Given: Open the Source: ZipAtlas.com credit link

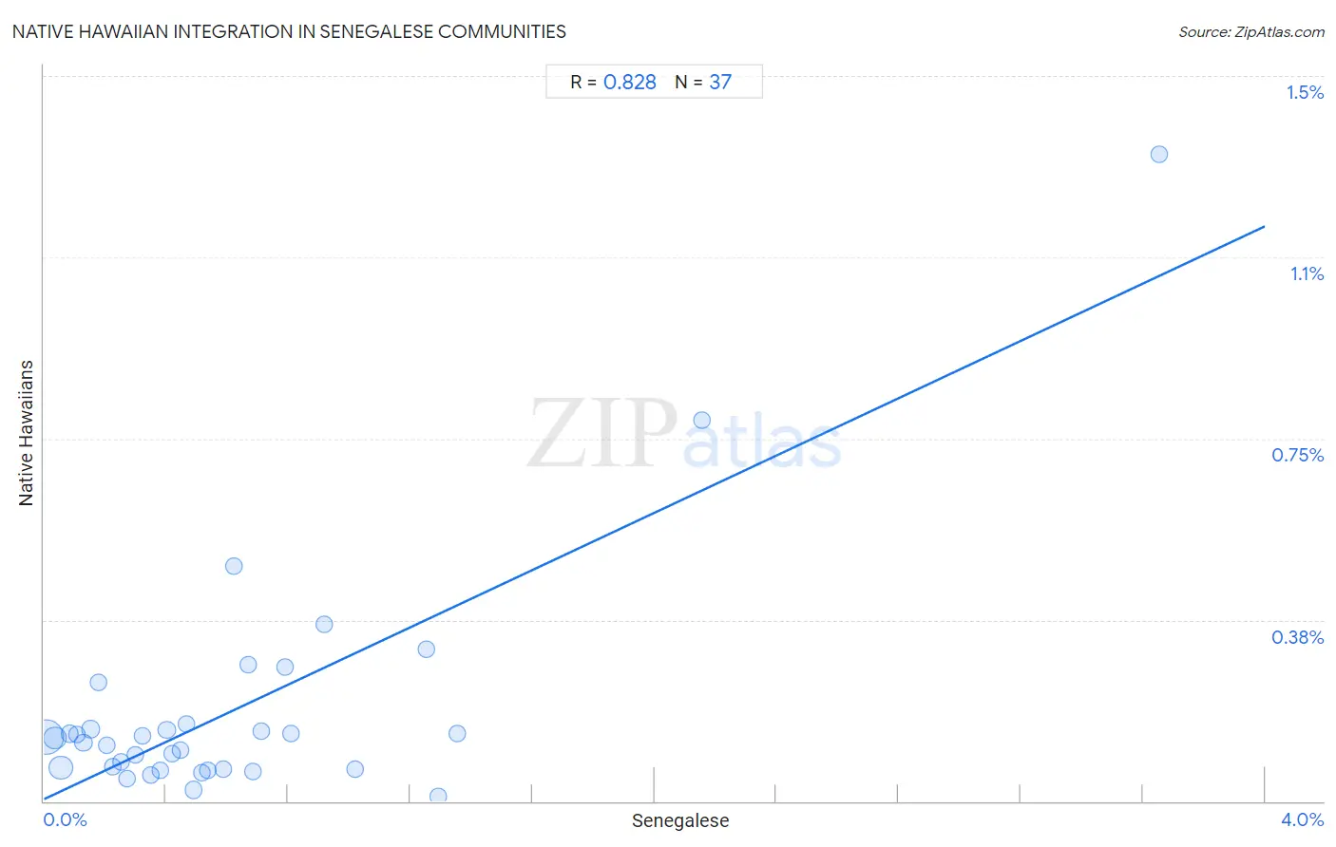Looking at the screenshot, I should tap(1251, 32).
